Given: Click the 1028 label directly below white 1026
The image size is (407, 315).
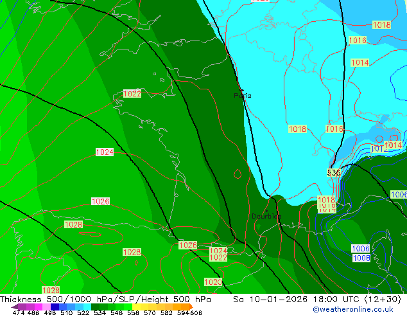Looking at the screenshot, I should pyautogui.click(x=73, y=224).
